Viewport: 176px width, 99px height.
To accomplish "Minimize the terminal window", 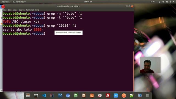I will [127, 6].
